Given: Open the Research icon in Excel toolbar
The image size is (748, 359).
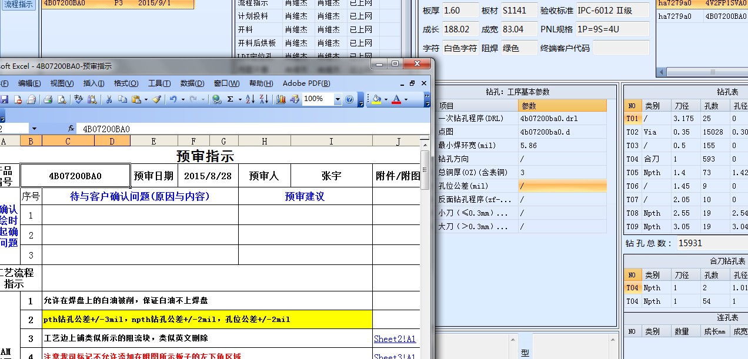Looking at the screenshot, I should (x=91, y=99).
